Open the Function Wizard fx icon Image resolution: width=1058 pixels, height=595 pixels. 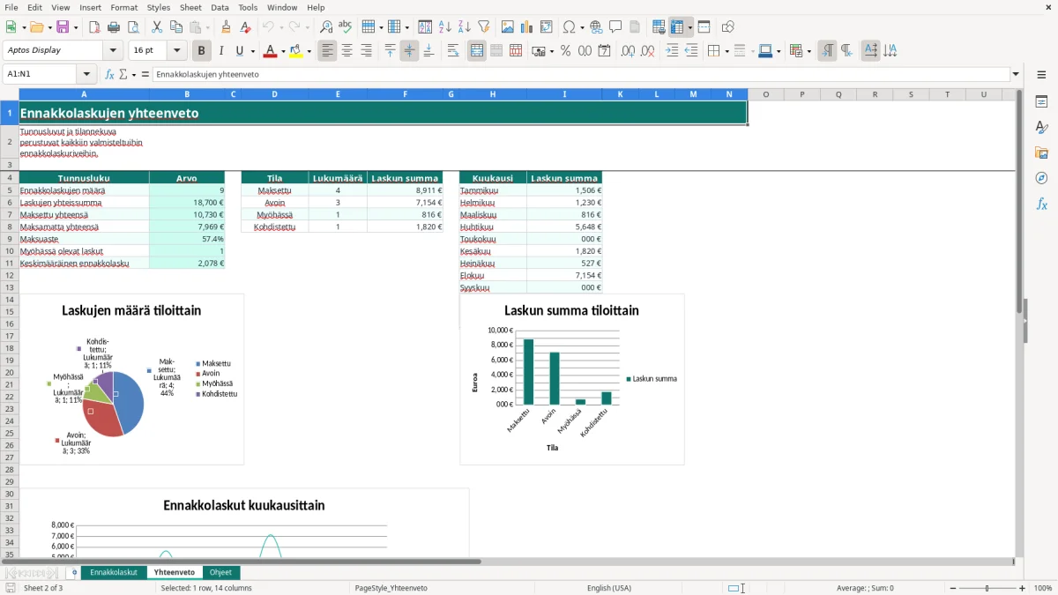109,75
